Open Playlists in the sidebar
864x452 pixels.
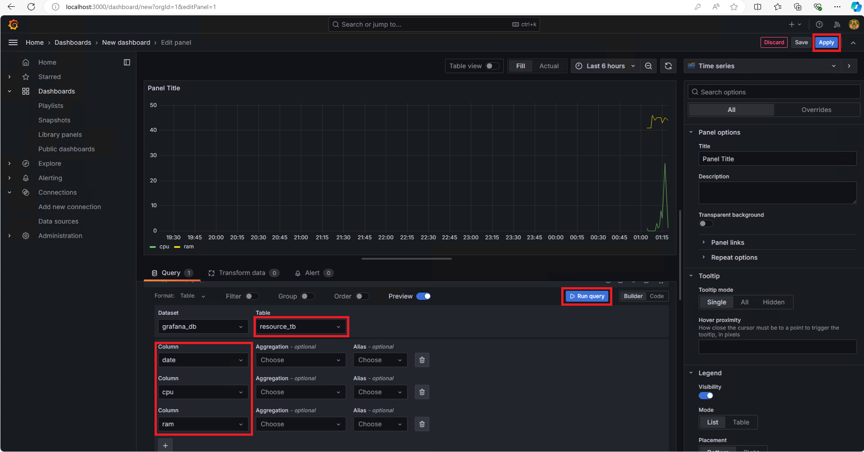point(51,106)
